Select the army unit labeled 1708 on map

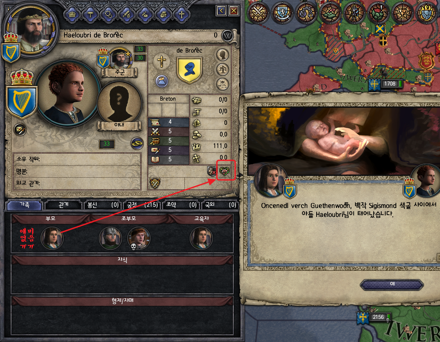tap(386, 84)
